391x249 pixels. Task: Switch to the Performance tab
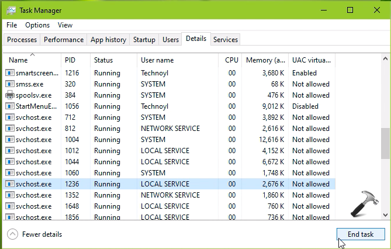[64, 40]
